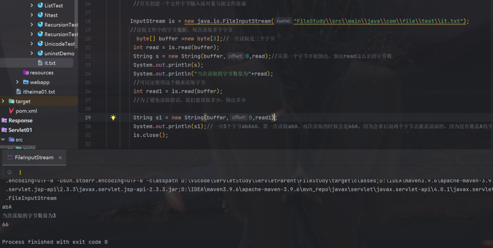493x248 pixels.
Task: Click the is.close() statement in editor
Action: click(x=151, y=135)
